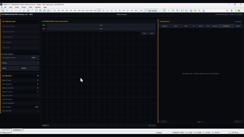
Task: Open the HOD selector showing None
Action: pyautogui.click(x=101, y=25)
